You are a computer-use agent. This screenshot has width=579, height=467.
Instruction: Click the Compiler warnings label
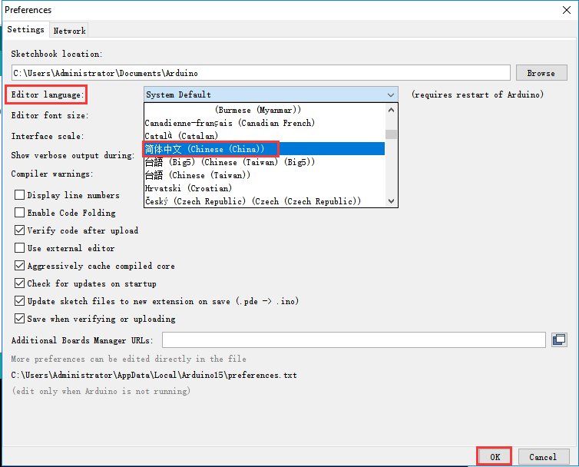click(x=52, y=174)
